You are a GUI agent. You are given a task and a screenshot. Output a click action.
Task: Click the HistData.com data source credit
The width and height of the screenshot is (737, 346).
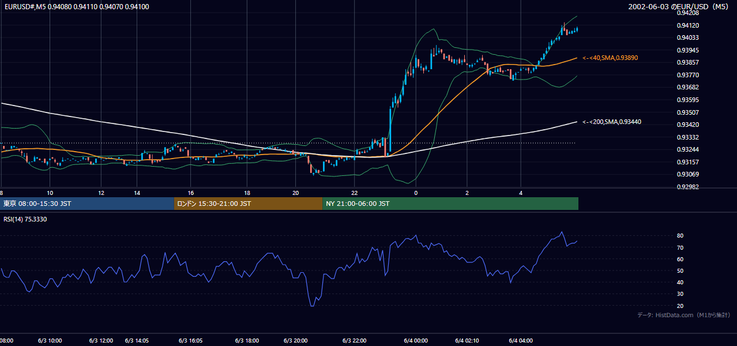point(684,315)
